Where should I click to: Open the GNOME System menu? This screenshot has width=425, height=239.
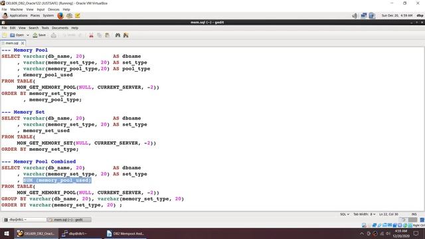pos(48,16)
